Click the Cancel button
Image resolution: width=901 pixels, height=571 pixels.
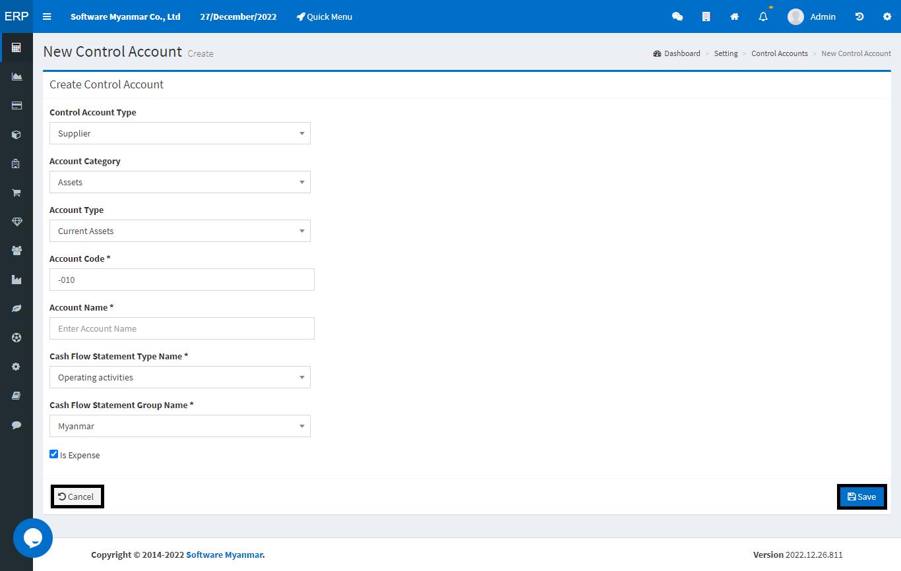click(x=77, y=496)
